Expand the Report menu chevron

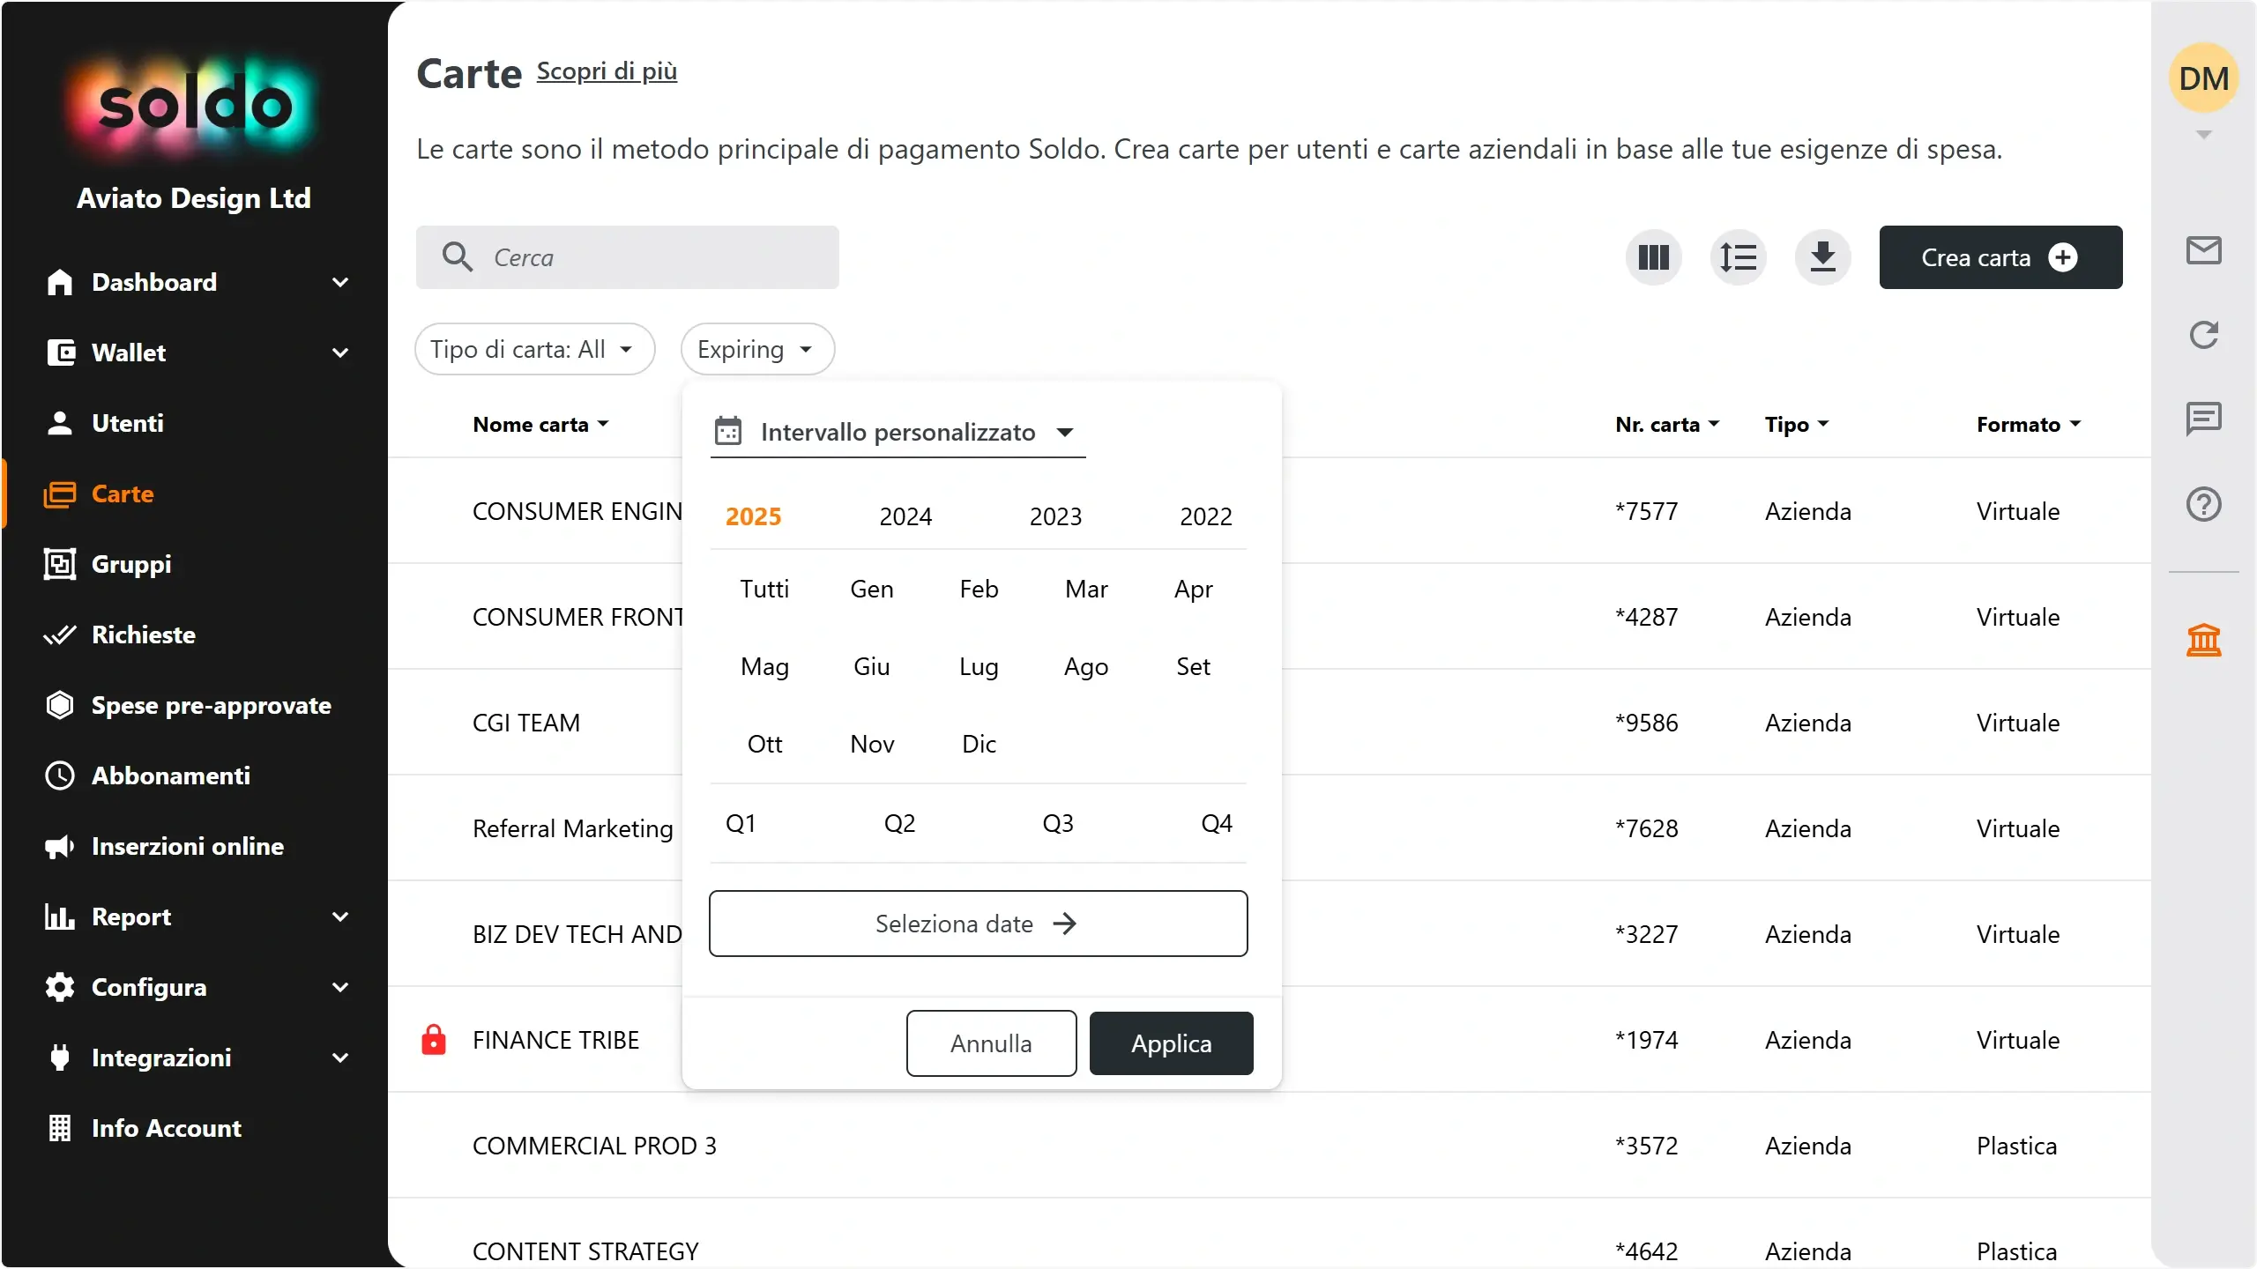coord(340,916)
